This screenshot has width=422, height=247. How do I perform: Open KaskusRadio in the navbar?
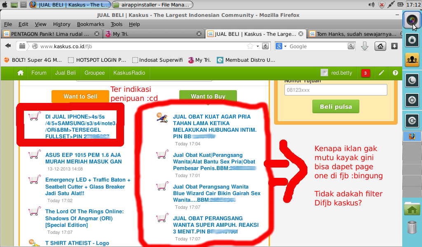129,73
